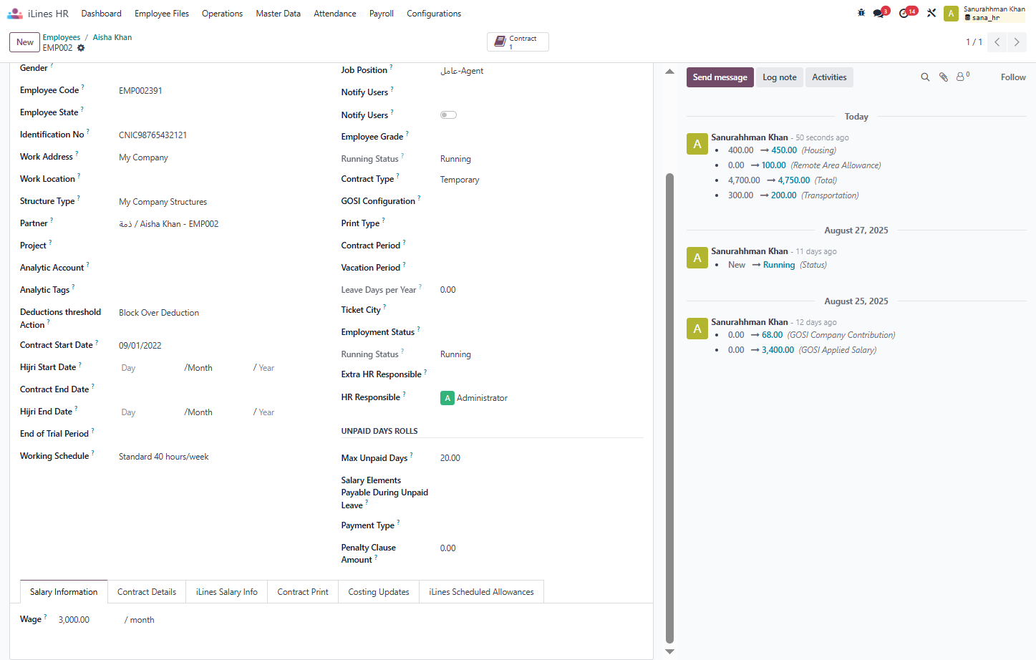Open the Employee Files menu
1036x660 pixels.
click(x=162, y=14)
